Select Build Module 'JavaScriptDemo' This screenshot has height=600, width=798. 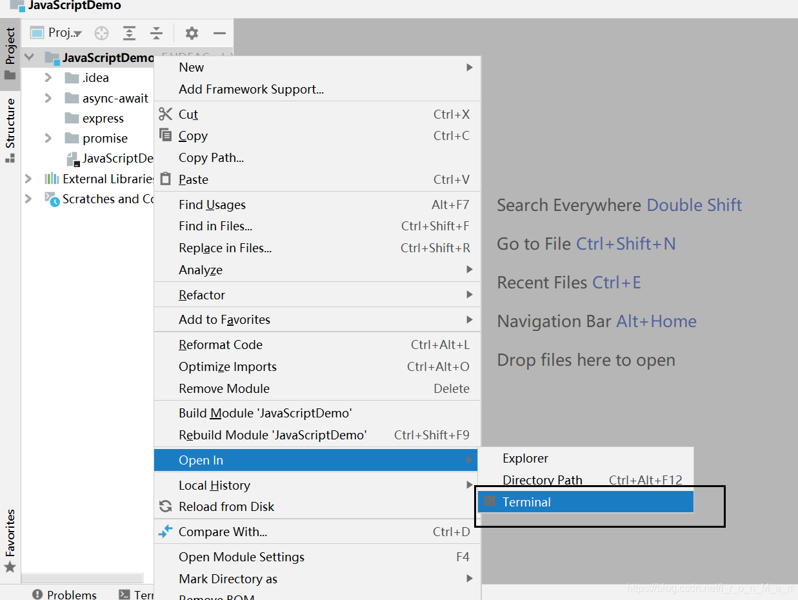[x=317, y=413]
